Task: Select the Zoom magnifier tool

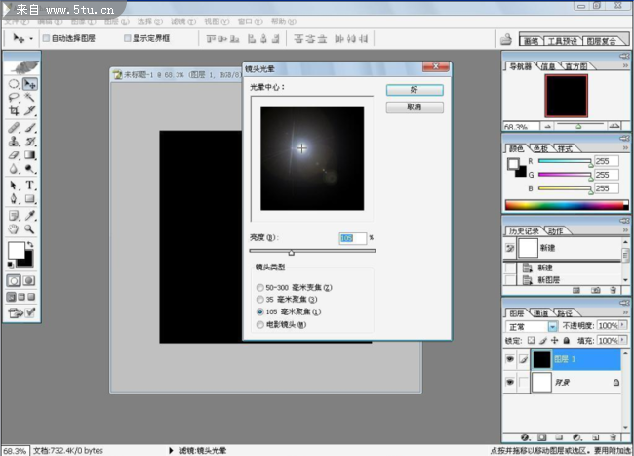Action: [30, 229]
